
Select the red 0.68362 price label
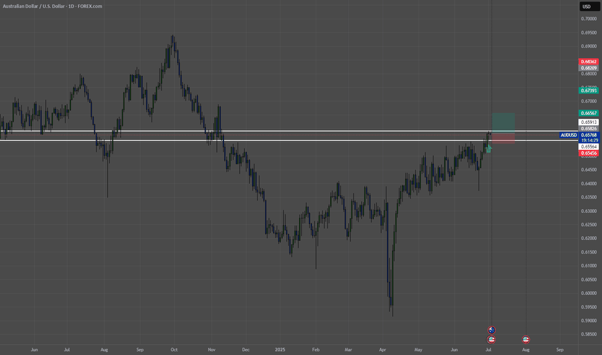pos(588,61)
